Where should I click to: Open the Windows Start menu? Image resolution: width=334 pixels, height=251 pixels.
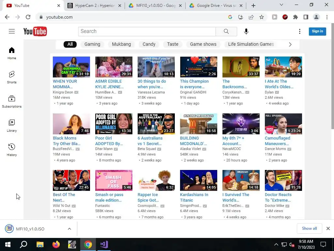8,244
